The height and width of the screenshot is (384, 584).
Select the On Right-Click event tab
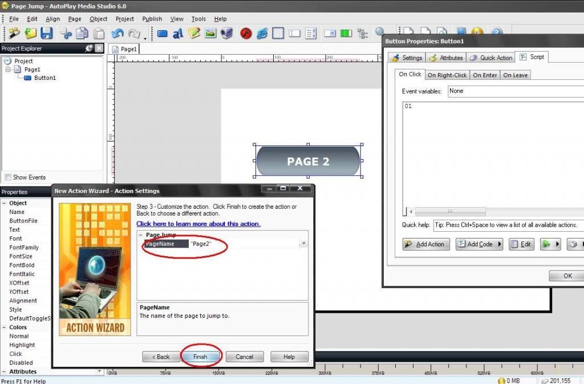(447, 75)
